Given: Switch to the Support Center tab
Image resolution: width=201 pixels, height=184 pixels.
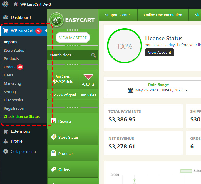Looking at the screenshot, I should [118, 15].
